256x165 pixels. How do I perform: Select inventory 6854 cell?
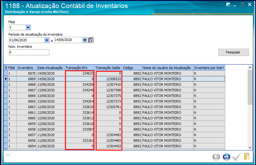[26, 146]
